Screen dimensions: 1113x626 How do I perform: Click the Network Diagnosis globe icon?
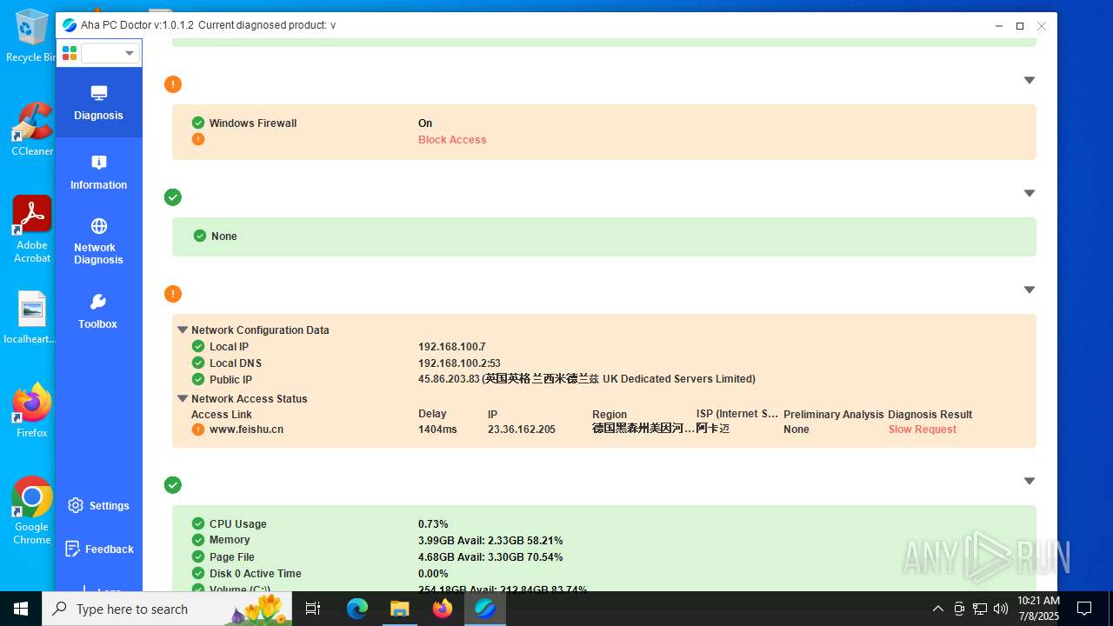pyautogui.click(x=98, y=226)
